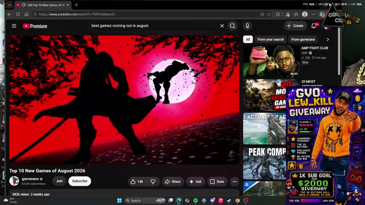Go to the browser home page
Image resolution: width=365 pixels, height=205 pixels.
click(x=27, y=14)
